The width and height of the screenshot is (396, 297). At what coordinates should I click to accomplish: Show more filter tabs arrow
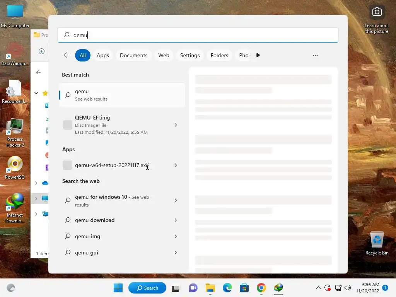tap(258, 55)
